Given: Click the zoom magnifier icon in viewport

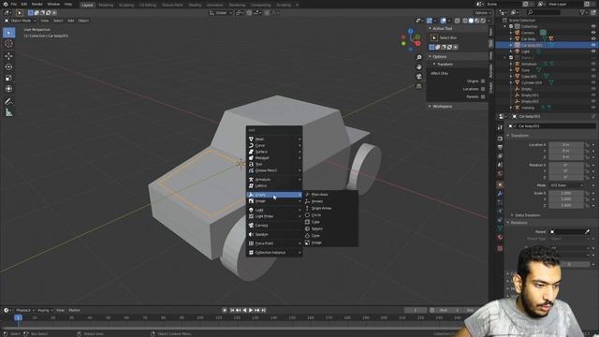Looking at the screenshot, I should pos(419,57).
